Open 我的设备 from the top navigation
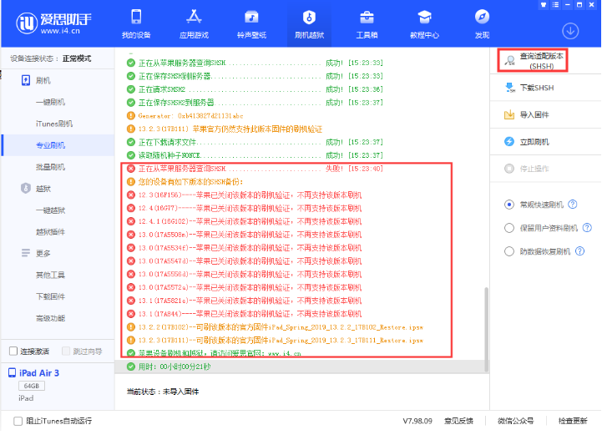602x440 pixels. pos(136,24)
